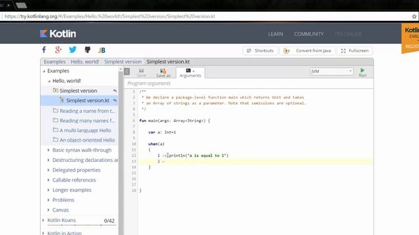Click the '0/42' Koans counter
This screenshot has width=419, height=235.
coord(109,221)
